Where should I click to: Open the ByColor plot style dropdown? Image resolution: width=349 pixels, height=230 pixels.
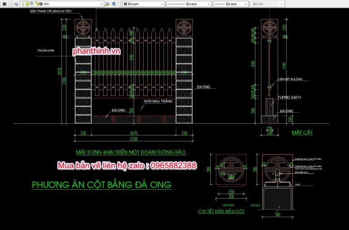pos(268,4)
